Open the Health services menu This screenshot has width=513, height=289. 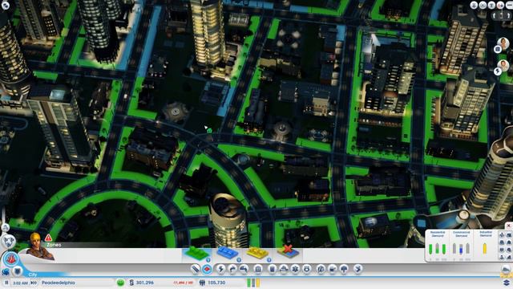pyautogui.click(x=295, y=270)
